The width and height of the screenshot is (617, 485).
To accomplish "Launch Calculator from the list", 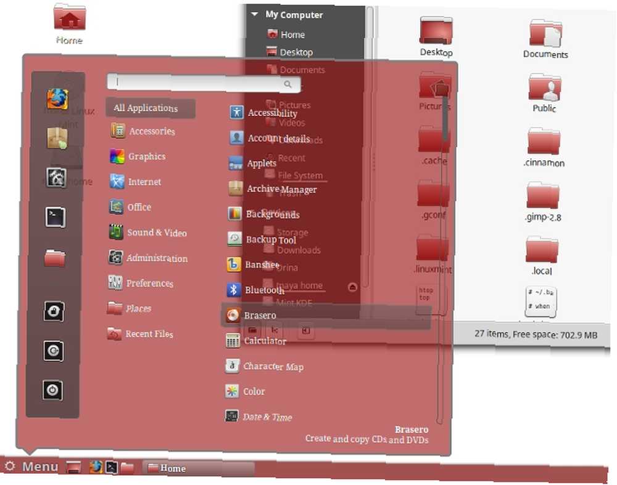I will (256, 340).
